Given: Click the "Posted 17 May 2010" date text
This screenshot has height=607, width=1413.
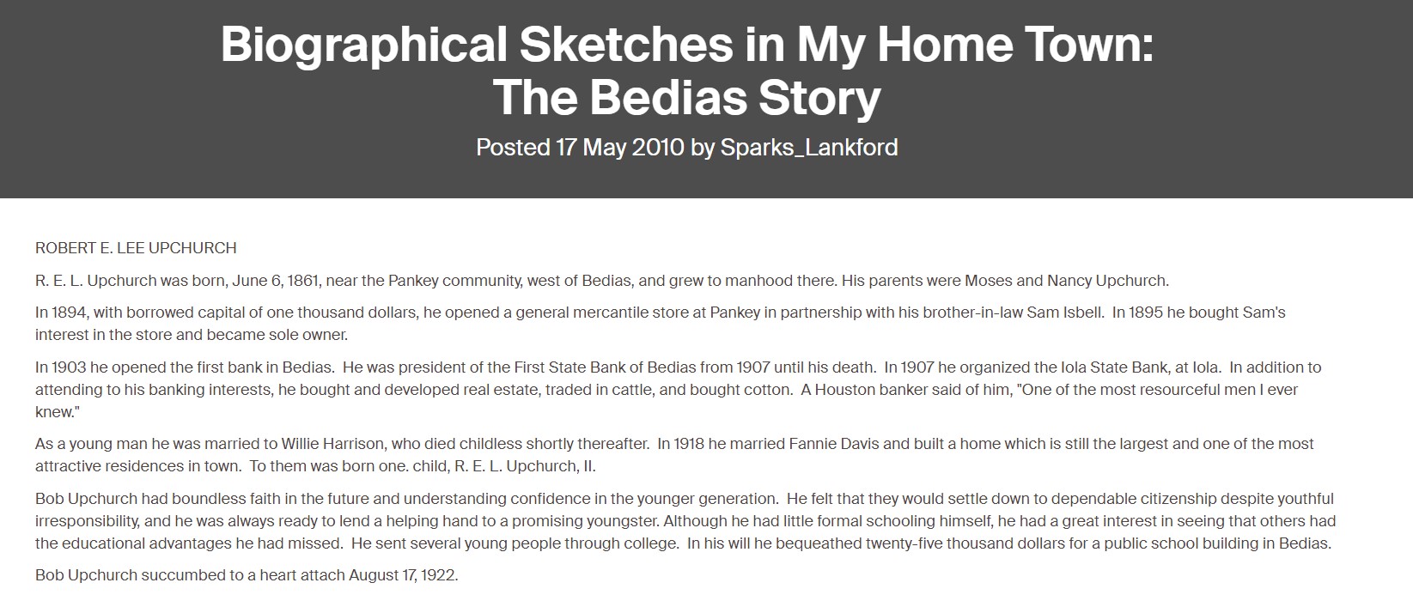Looking at the screenshot, I should [x=580, y=148].
